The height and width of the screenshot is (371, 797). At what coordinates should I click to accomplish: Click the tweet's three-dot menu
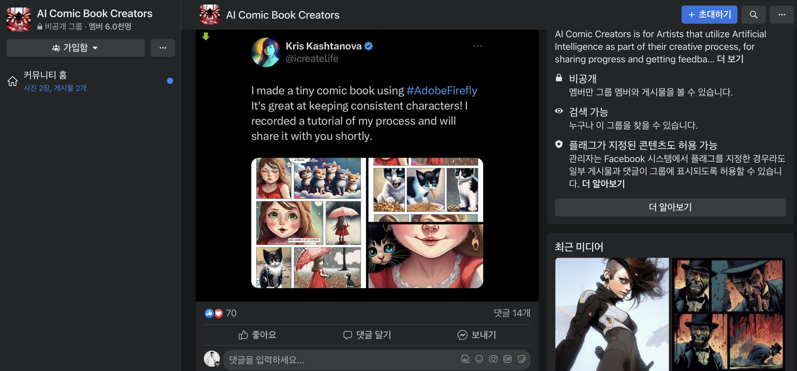pos(477,46)
